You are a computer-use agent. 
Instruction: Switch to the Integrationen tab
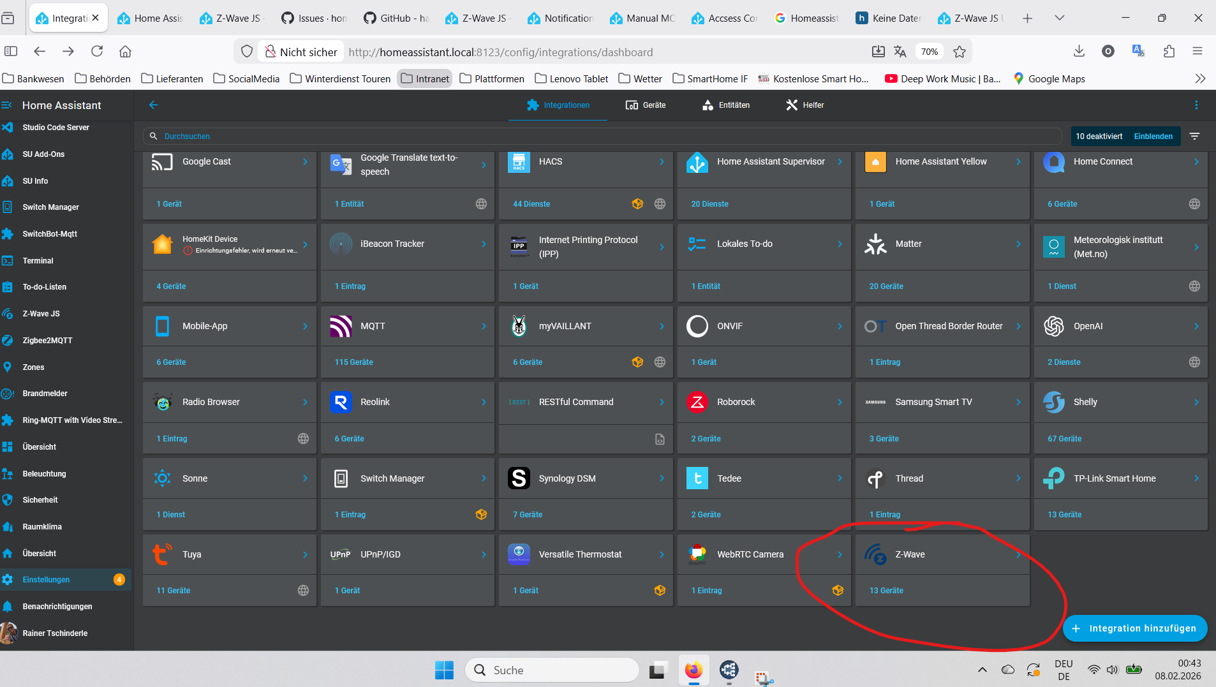tap(558, 105)
